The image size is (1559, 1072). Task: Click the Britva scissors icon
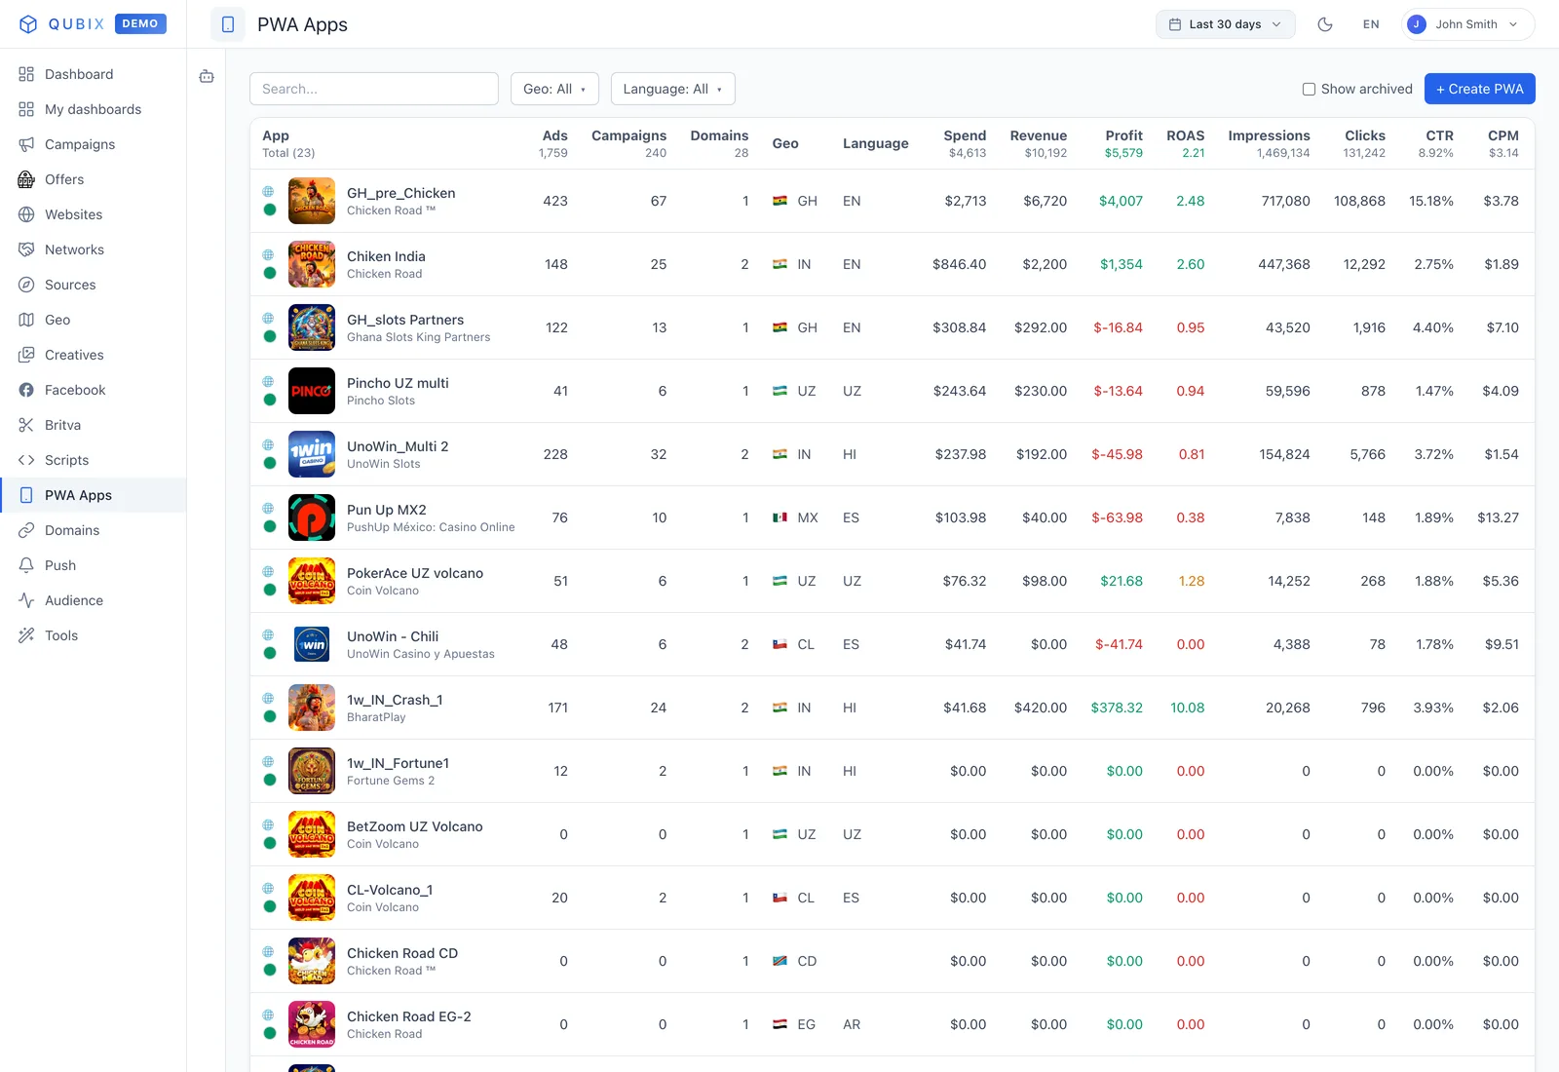[x=26, y=425]
